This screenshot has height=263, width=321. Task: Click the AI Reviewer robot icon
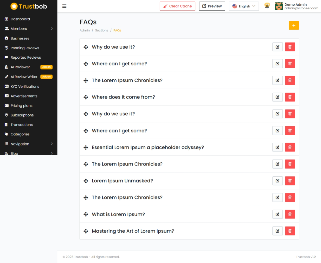point(7,67)
